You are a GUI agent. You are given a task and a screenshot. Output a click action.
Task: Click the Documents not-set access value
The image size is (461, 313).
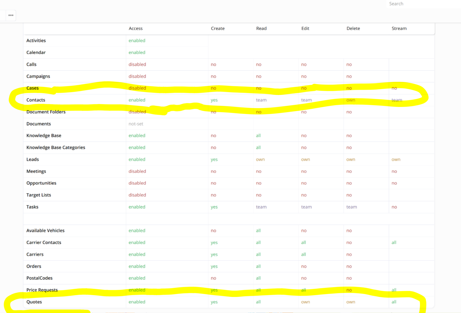pos(136,124)
